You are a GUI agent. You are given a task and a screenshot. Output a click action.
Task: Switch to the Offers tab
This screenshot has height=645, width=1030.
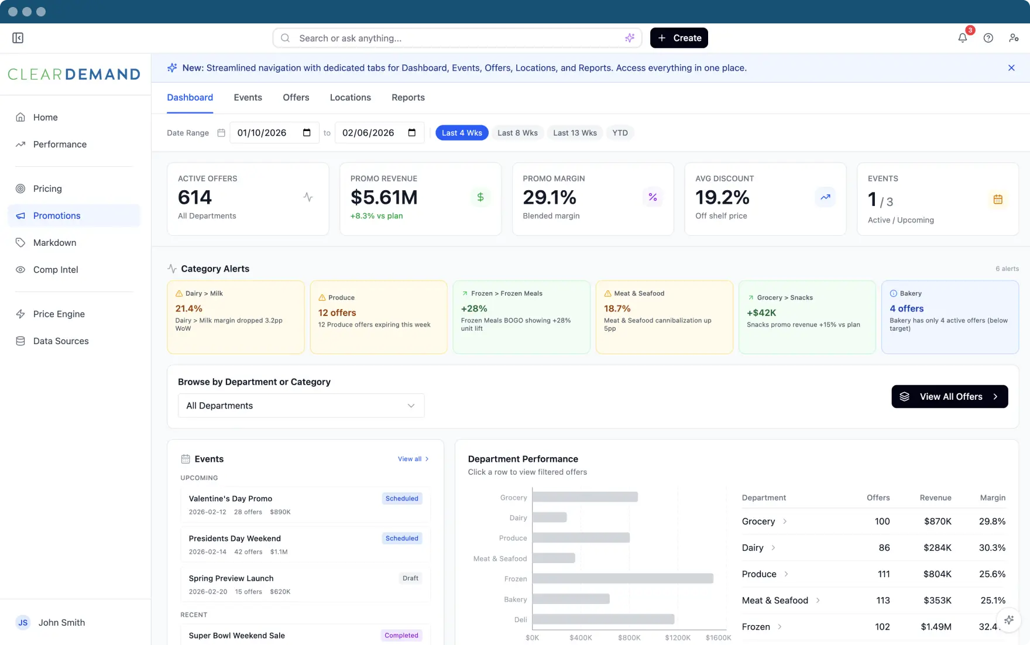point(296,98)
